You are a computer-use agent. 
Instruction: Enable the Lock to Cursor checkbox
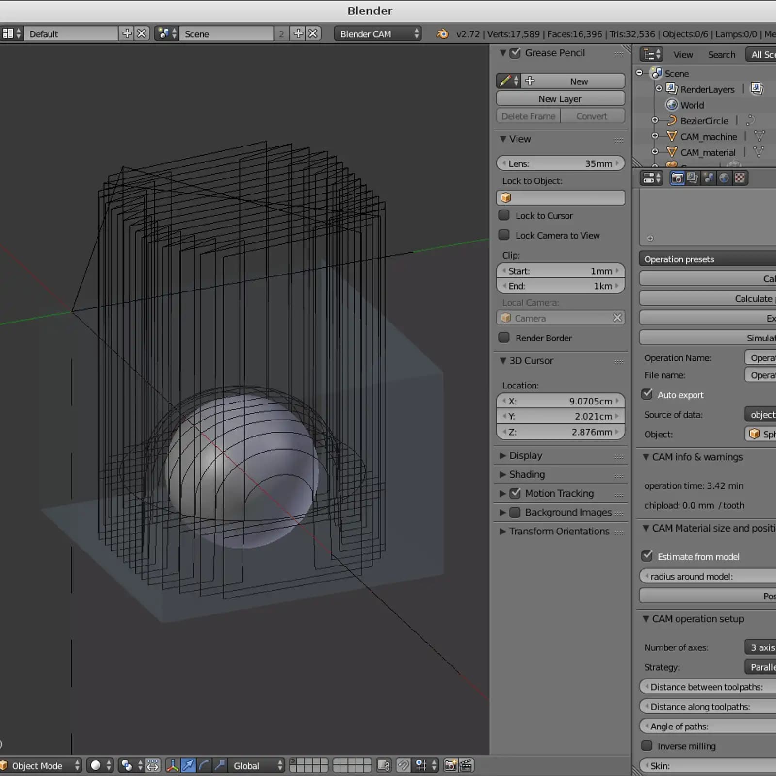pos(504,215)
